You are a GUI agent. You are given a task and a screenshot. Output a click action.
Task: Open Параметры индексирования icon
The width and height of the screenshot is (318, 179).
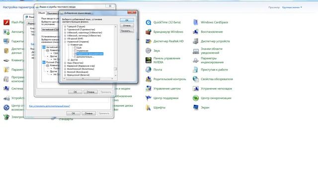[x=196, y=60]
